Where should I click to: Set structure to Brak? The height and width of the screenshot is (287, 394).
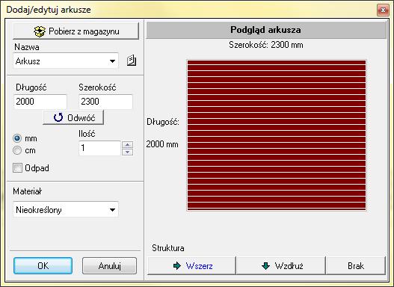tap(356, 265)
